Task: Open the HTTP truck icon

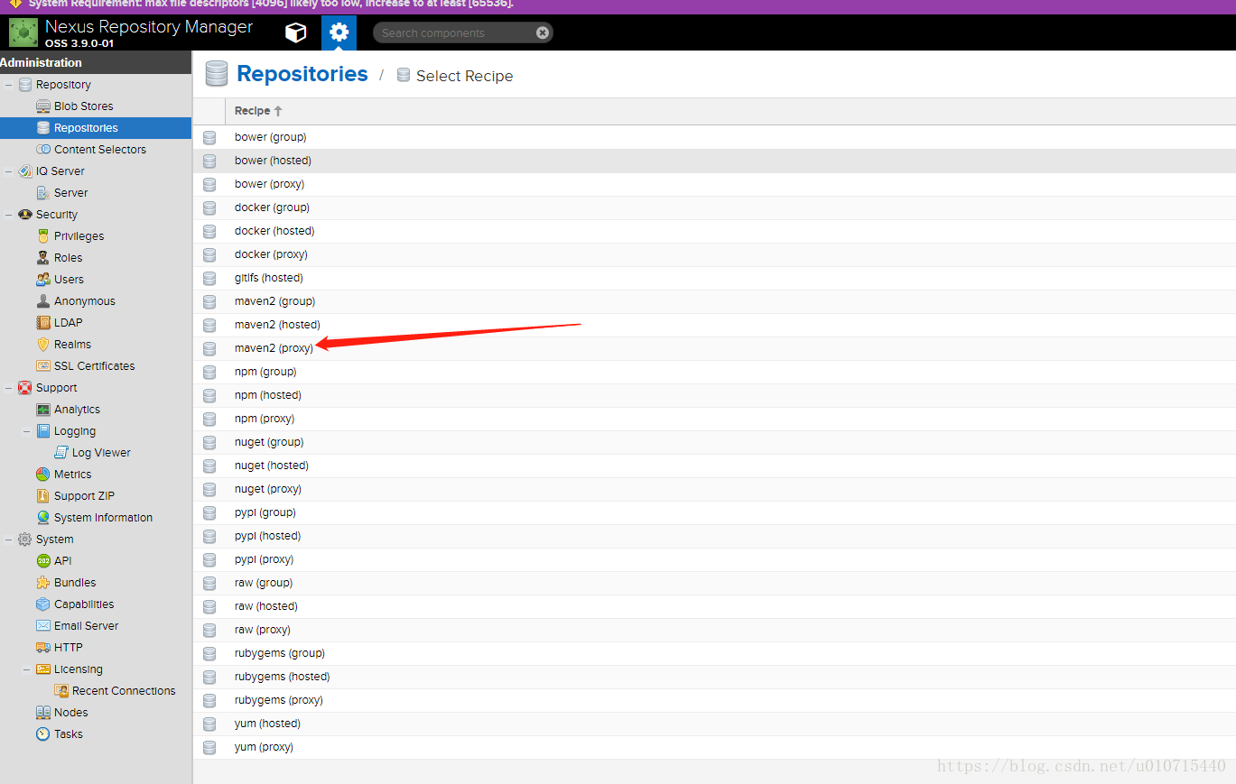Action: click(42, 648)
